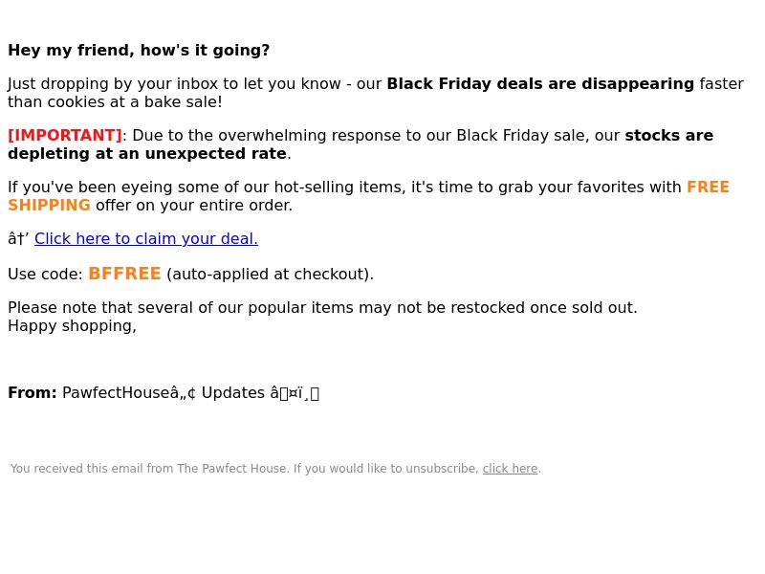Click the 'You received this email' footer text
765x574 pixels.
(x=245, y=469)
